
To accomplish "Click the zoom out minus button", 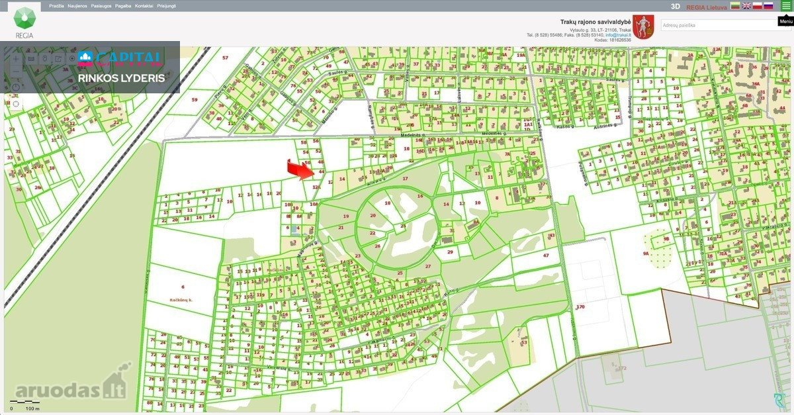I will tap(16, 70).
